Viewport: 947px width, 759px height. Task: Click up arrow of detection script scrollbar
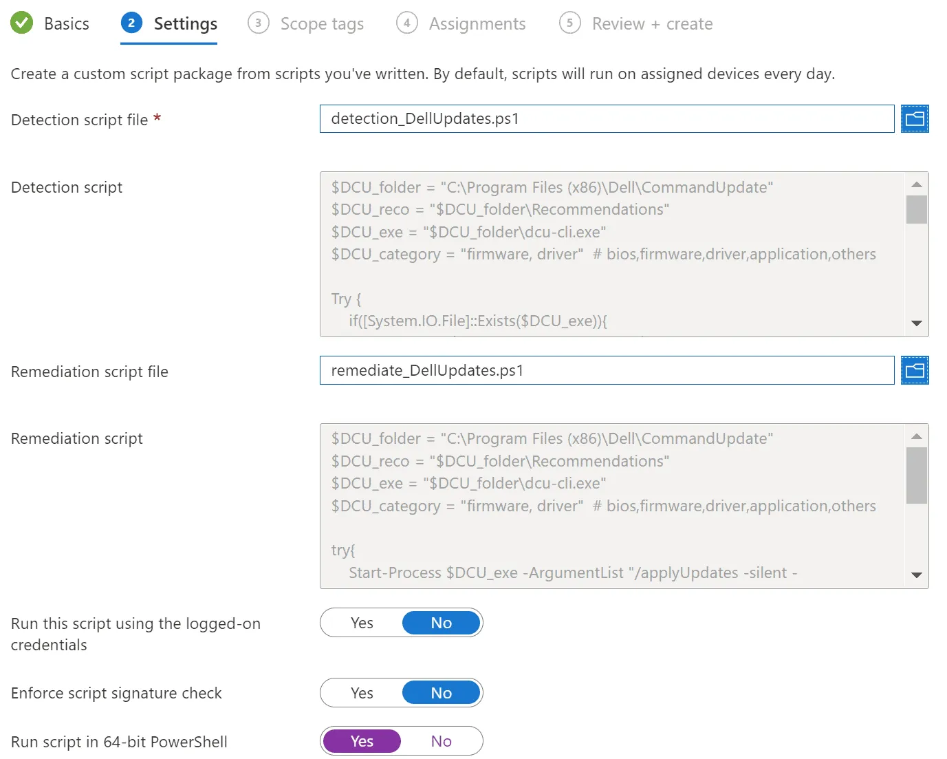click(916, 184)
